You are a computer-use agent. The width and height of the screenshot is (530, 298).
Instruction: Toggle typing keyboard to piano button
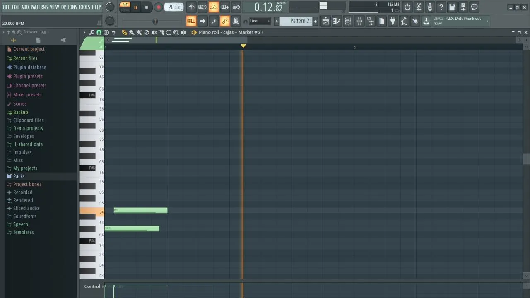click(x=191, y=21)
